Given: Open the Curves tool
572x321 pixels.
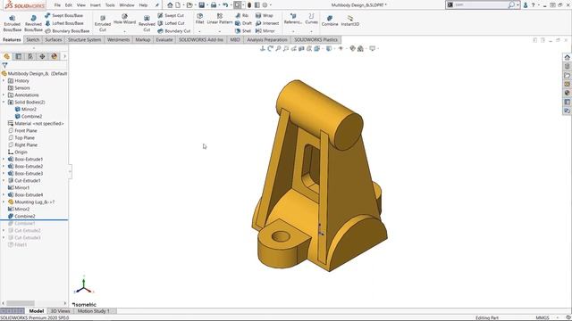Looking at the screenshot, I should pos(311,19).
